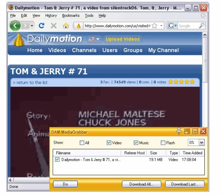Go to Dailymotion Home tab
The image size is (221, 195).
pyautogui.click(x=35, y=50)
